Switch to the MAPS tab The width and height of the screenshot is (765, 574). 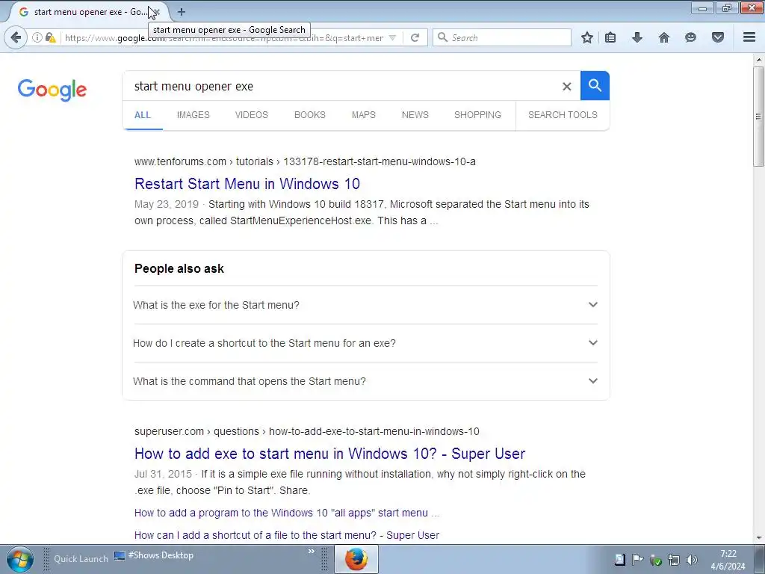click(364, 115)
